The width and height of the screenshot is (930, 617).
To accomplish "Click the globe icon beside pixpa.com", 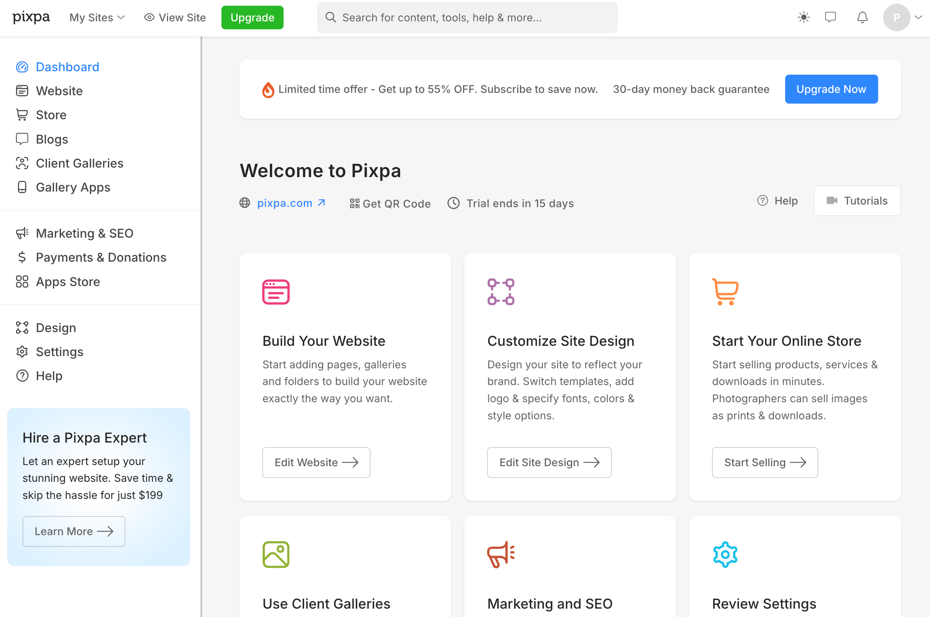I will tap(245, 203).
